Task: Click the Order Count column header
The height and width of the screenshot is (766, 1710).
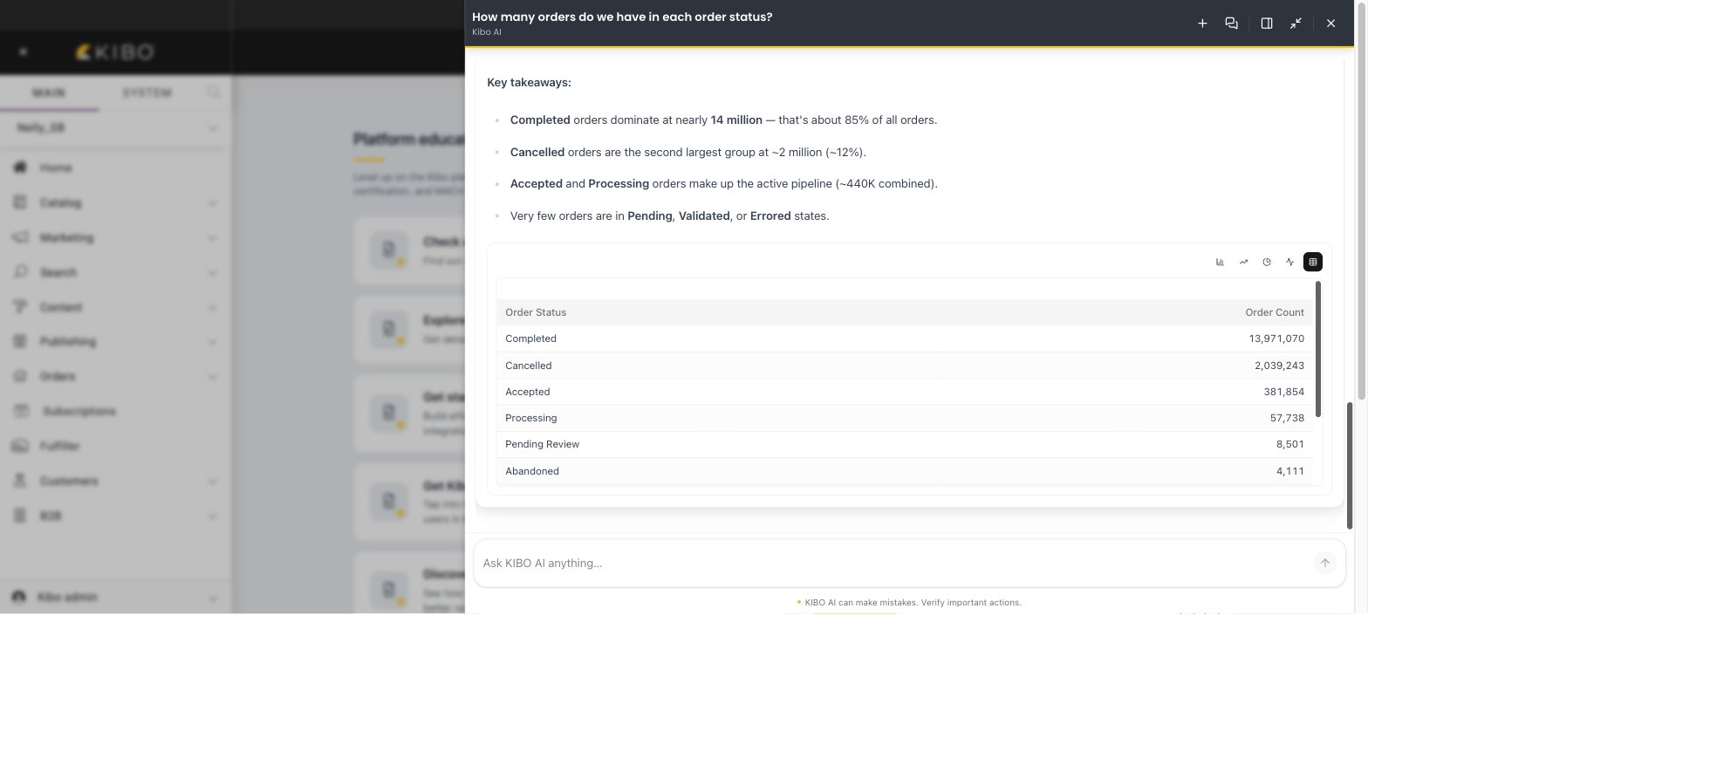Action: click(x=1274, y=312)
